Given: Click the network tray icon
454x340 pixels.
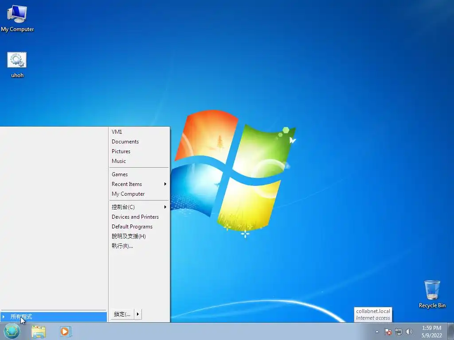Looking at the screenshot, I should click(x=399, y=332).
